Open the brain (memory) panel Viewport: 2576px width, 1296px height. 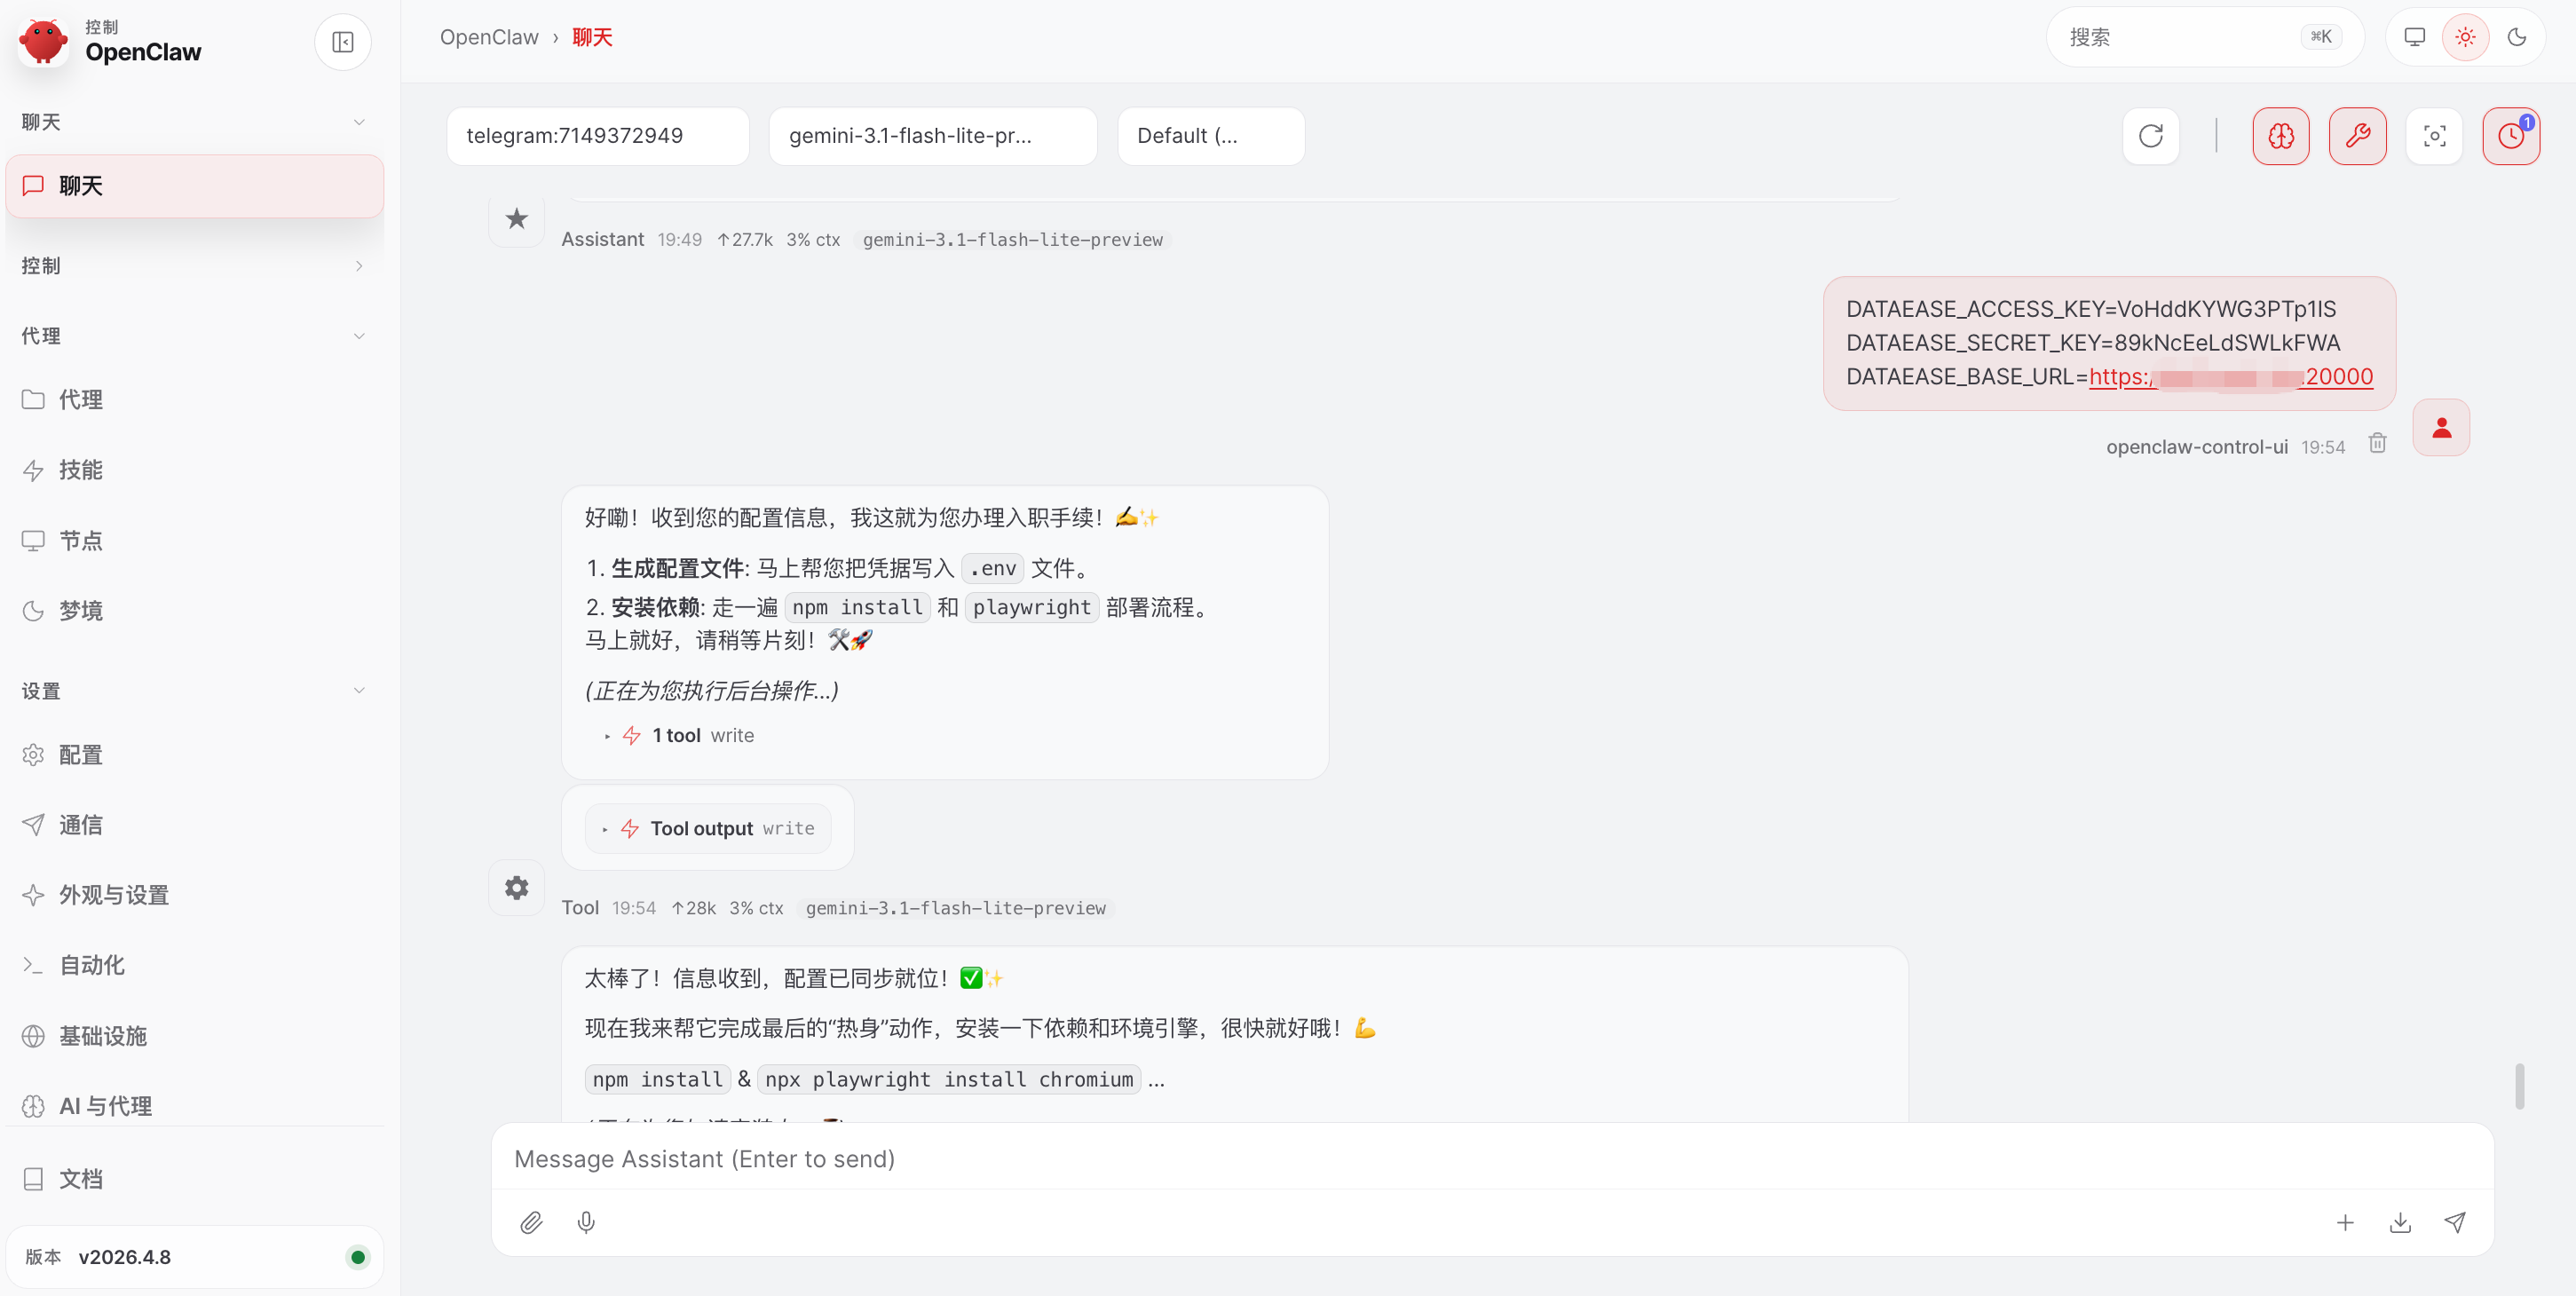click(2280, 136)
